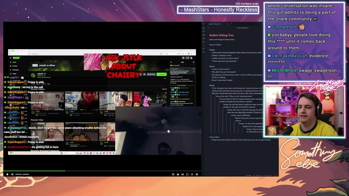Image resolution: width=349 pixels, height=196 pixels.
Task: Close the Autism Dialog Tree note tab
Action: pos(228,24)
